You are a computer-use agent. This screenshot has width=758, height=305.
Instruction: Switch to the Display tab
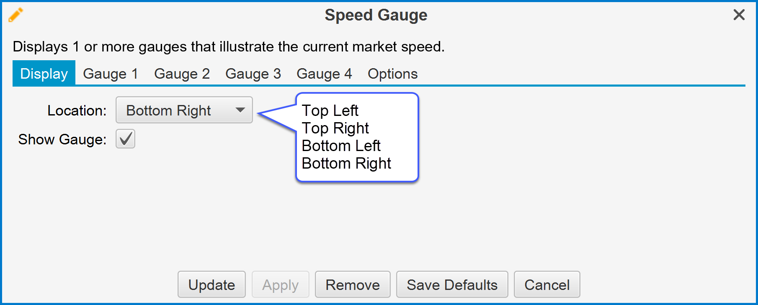44,74
